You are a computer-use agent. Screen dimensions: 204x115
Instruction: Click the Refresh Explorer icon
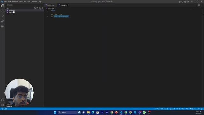(40, 8)
